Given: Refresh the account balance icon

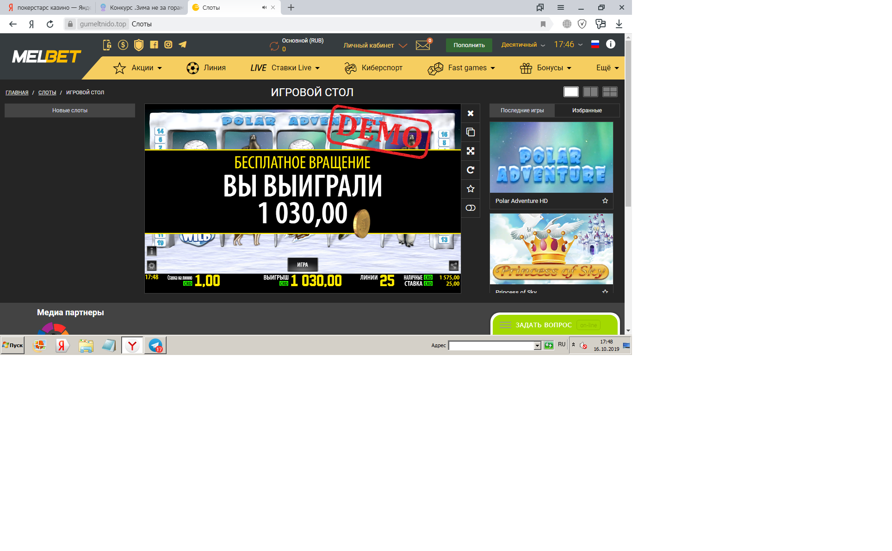Looking at the screenshot, I should coord(274,46).
